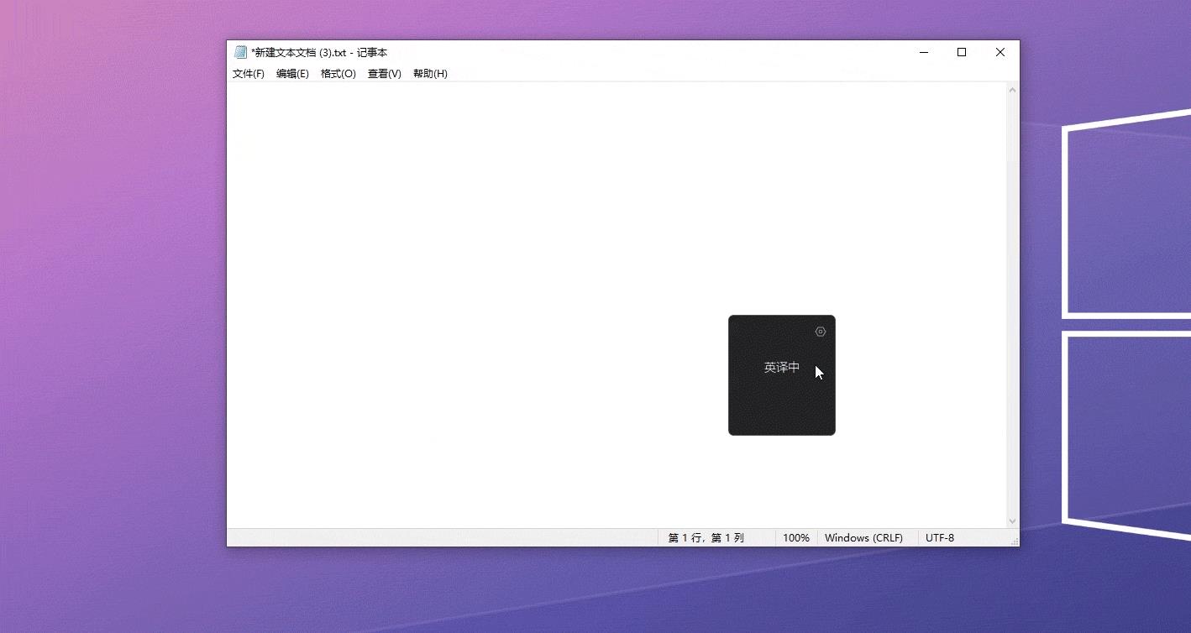Close the Notepad window
1191x633 pixels.
pos(999,52)
